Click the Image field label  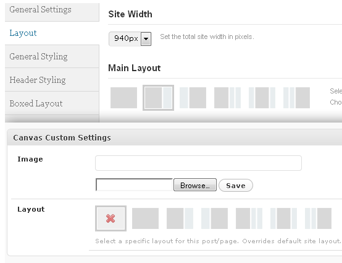click(30, 159)
